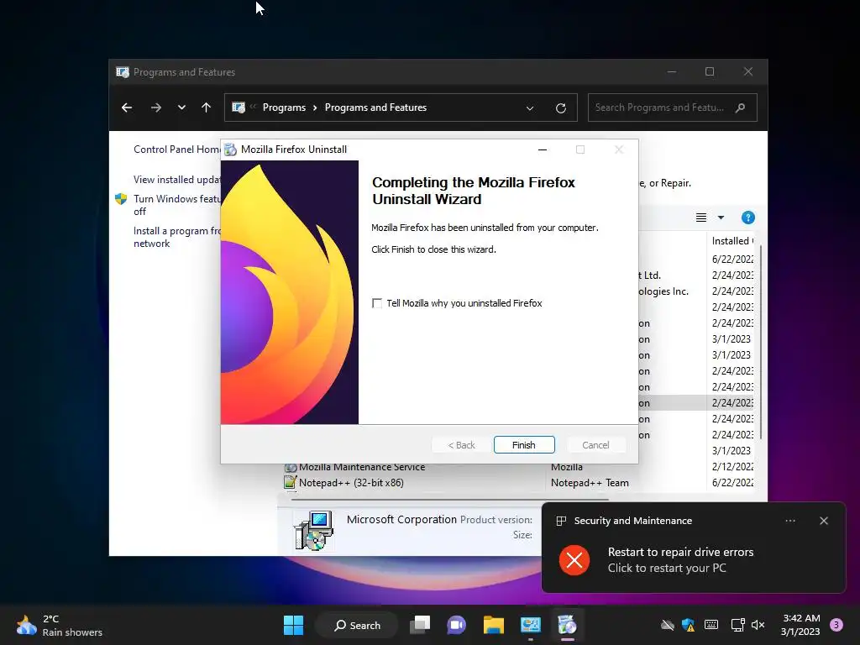The height and width of the screenshot is (645, 860).
Task: Click the touch keyboard tray icon
Action: point(711,625)
